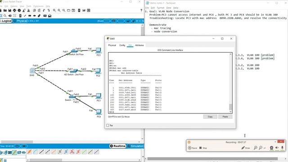Open Packet Tracer Options menu

coord(14,6)
